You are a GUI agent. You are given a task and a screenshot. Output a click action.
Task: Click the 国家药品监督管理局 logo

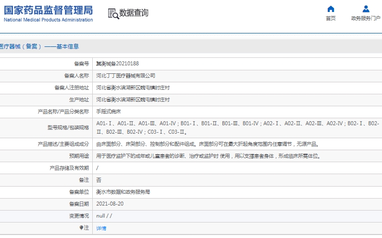48,10
